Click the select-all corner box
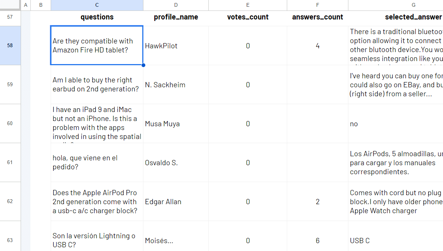 pyautogui.click(x=10, y=5)
